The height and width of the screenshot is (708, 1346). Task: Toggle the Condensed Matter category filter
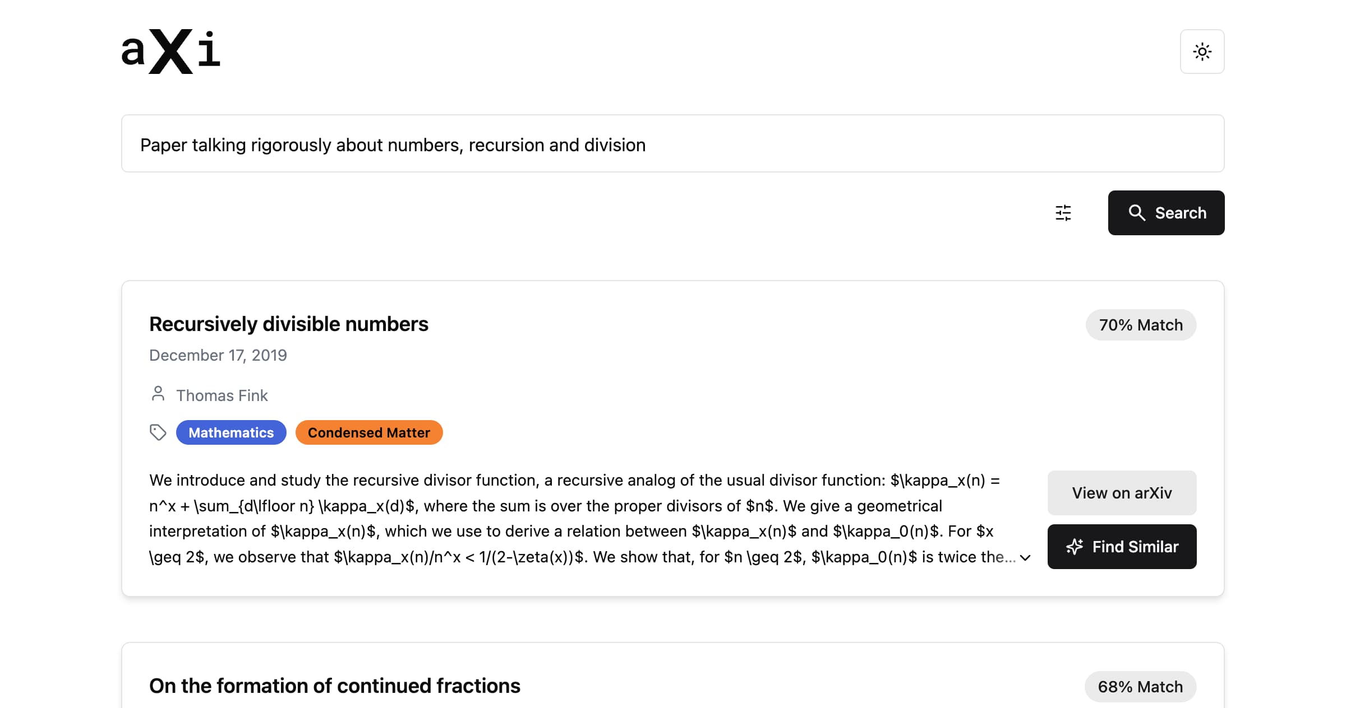(x=368, y=432)
